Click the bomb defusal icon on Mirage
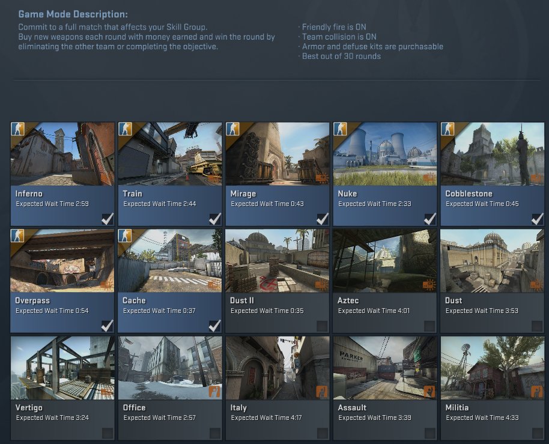549x444 pixels. [x=322, y=179]
